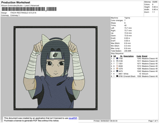This screenshot has height=123, width=159.
Task: Click the 'Colorway 1' value
Action: tap(15, 15)
